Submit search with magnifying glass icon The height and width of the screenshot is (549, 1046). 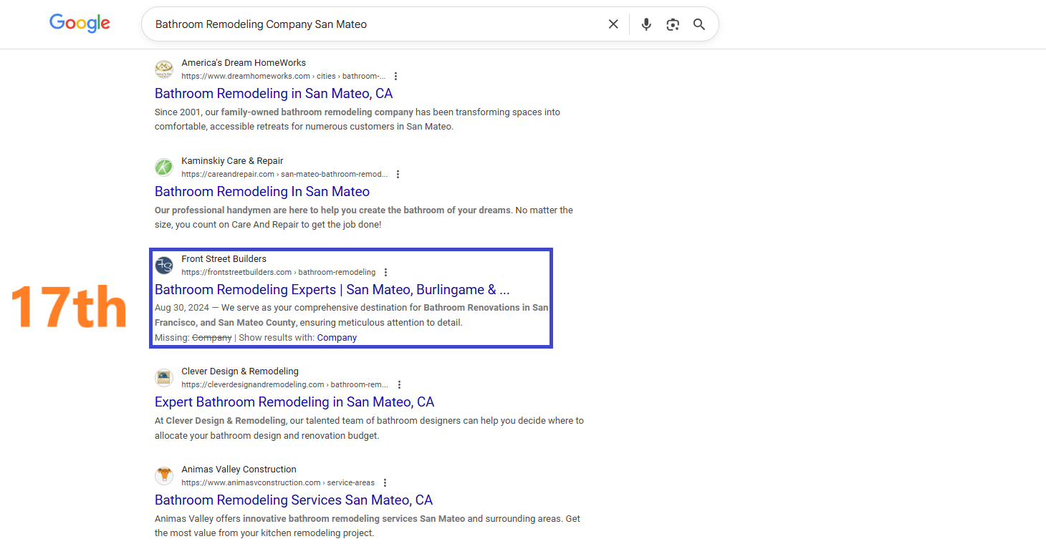coord(699,24)
